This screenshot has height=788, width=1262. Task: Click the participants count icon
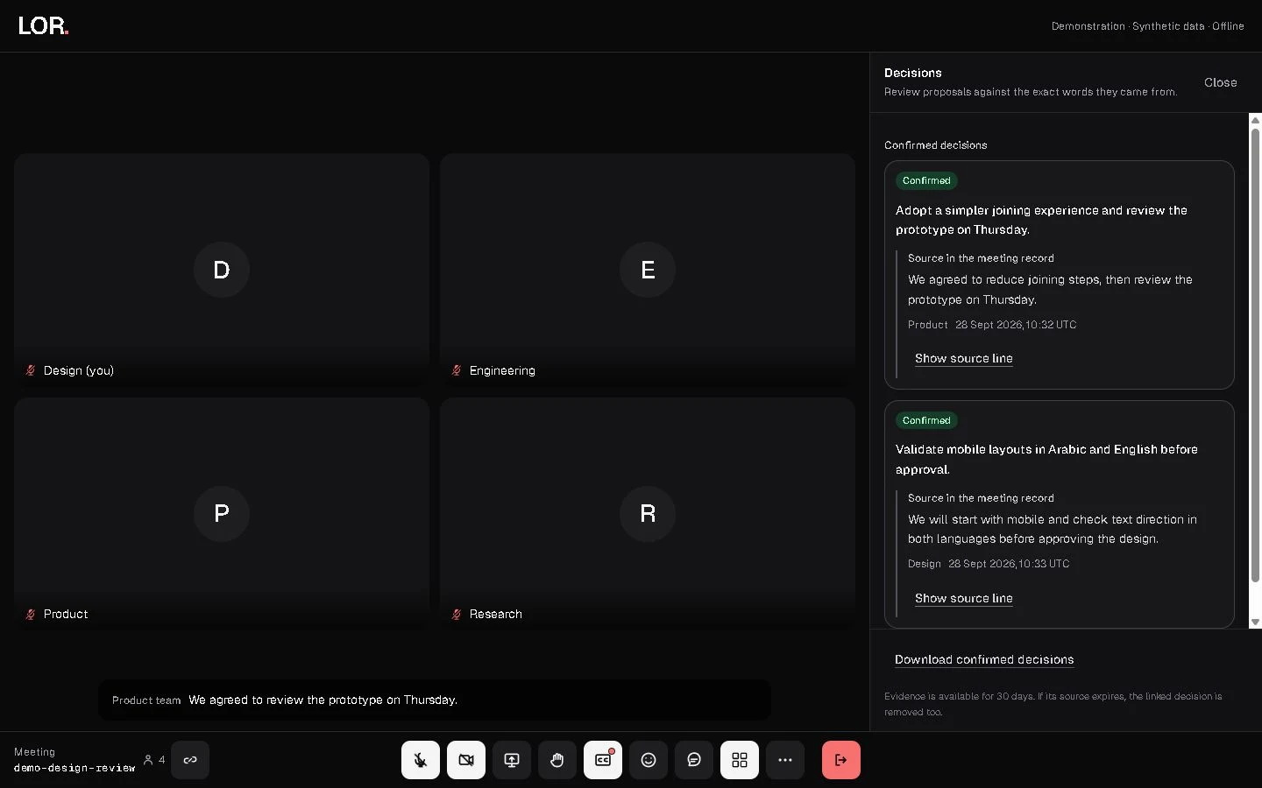[148, 760]
